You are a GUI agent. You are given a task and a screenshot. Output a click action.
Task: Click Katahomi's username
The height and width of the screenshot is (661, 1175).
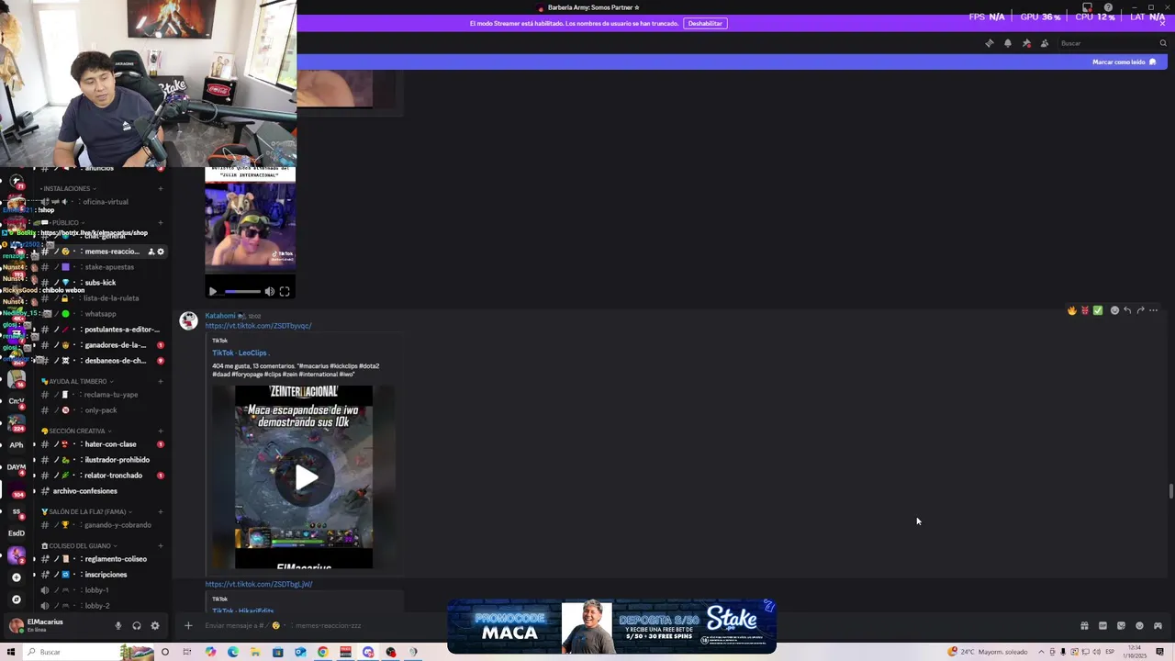coord(220,316)
